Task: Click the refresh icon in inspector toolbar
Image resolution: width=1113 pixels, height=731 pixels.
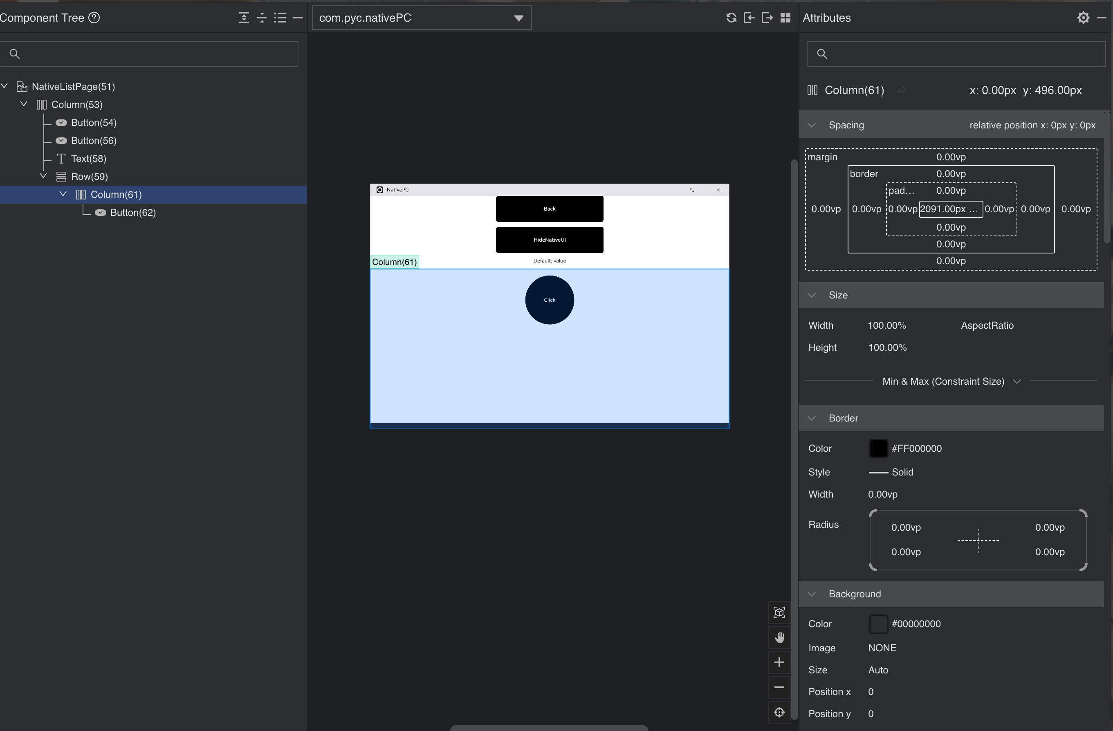Action: tap(731, 18)
